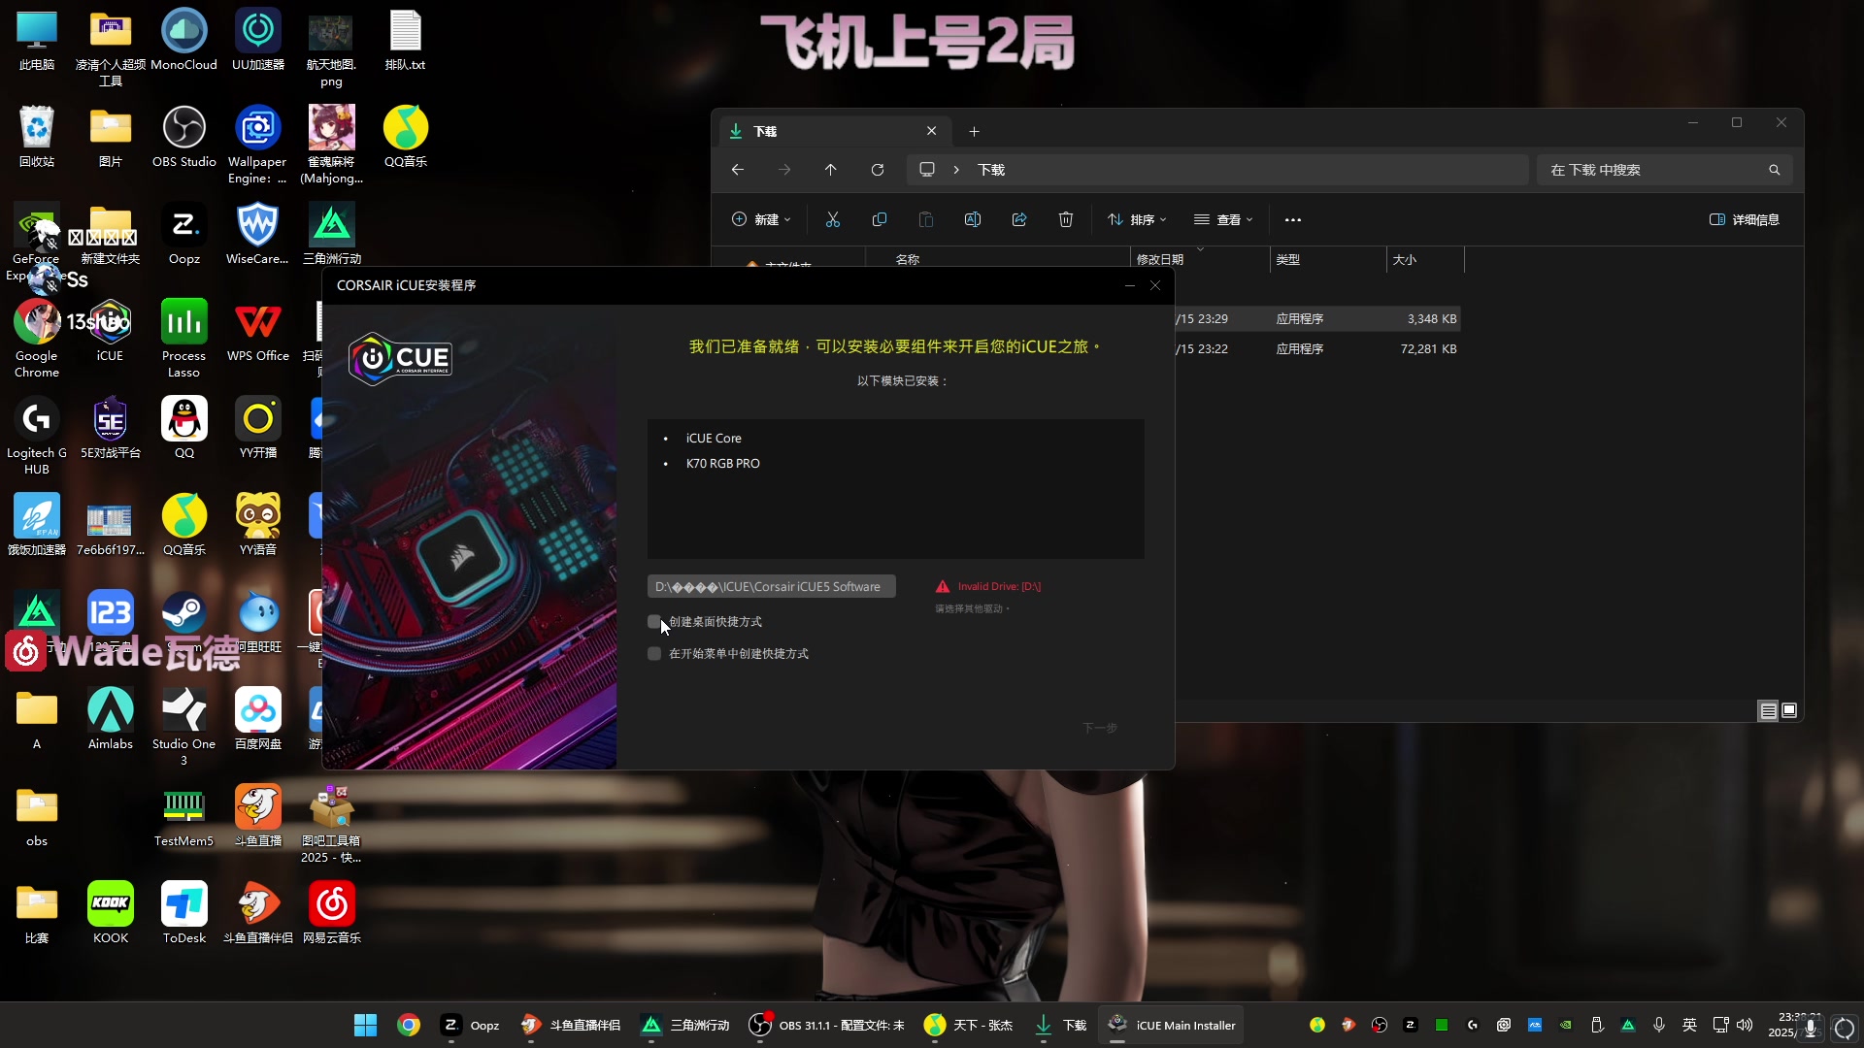
Task: Click the Downloads search box
Action: (1663, 170)
